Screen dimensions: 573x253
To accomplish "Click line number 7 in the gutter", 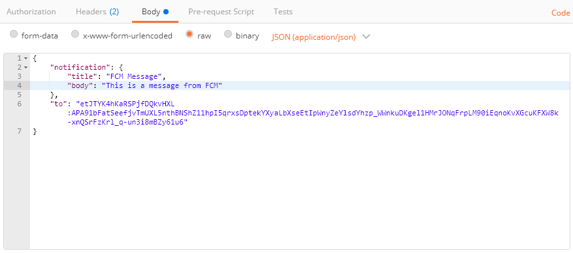I will (x=19, y=131).
